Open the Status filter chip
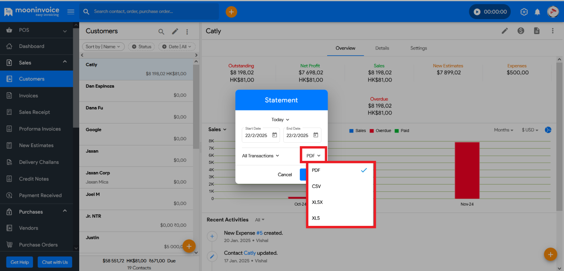This screenshot has width=564, height=271. (141, 47)
